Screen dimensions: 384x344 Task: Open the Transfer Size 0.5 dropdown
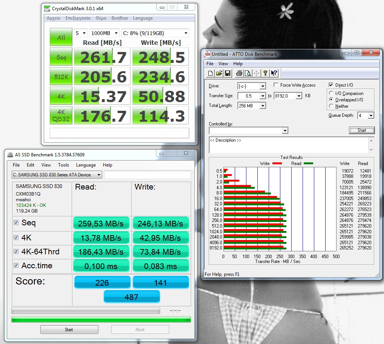pyautogui.click(x=263, y=96)
